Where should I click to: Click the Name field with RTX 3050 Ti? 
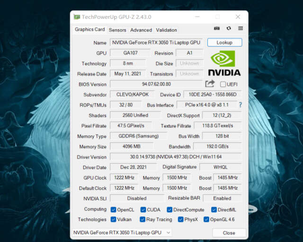156,43
